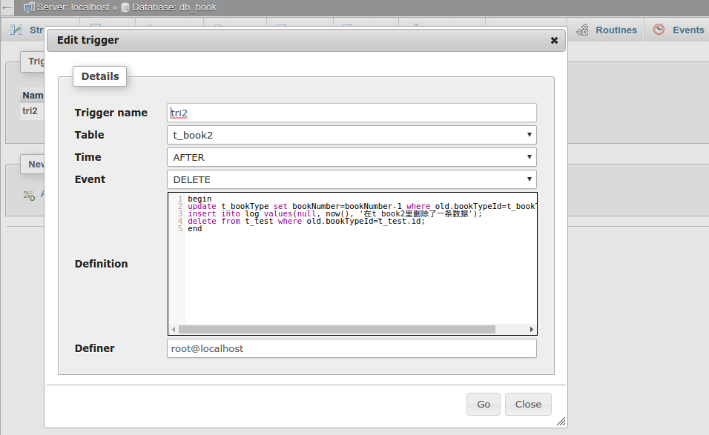This screenshot has height=435, width=709.
Task: Click the add trigger icon behind dialog
Action: point(29,195)
